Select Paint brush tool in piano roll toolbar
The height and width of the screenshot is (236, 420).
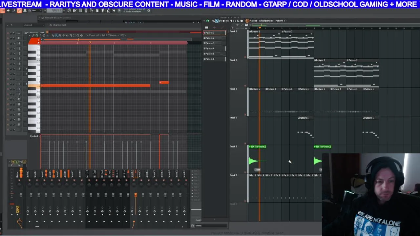[x=56, y=35]
